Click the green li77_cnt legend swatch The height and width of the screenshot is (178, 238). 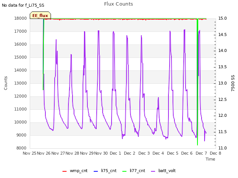125,171
